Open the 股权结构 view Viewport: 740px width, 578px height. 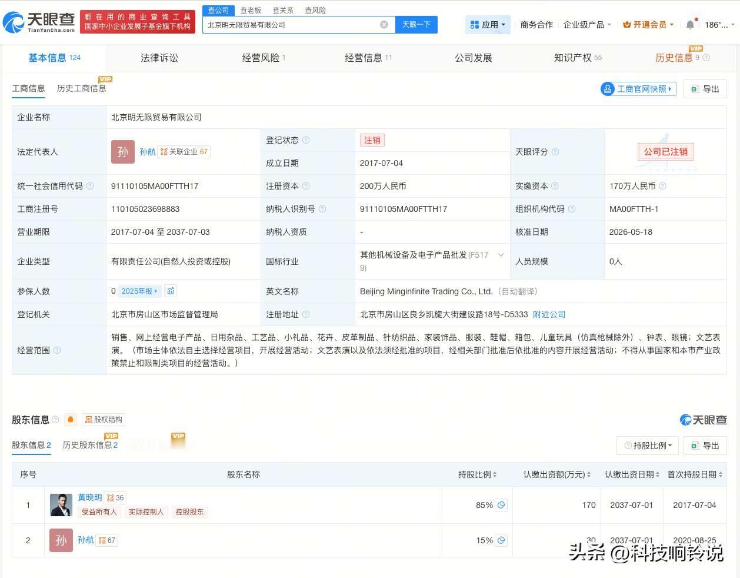pyautogui.click(x=104, y=420)
